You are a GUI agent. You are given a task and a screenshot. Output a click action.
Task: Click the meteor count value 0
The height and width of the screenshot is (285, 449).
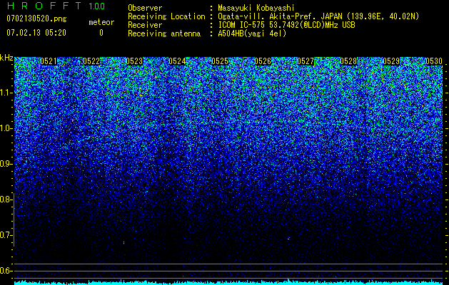point(101,33)
